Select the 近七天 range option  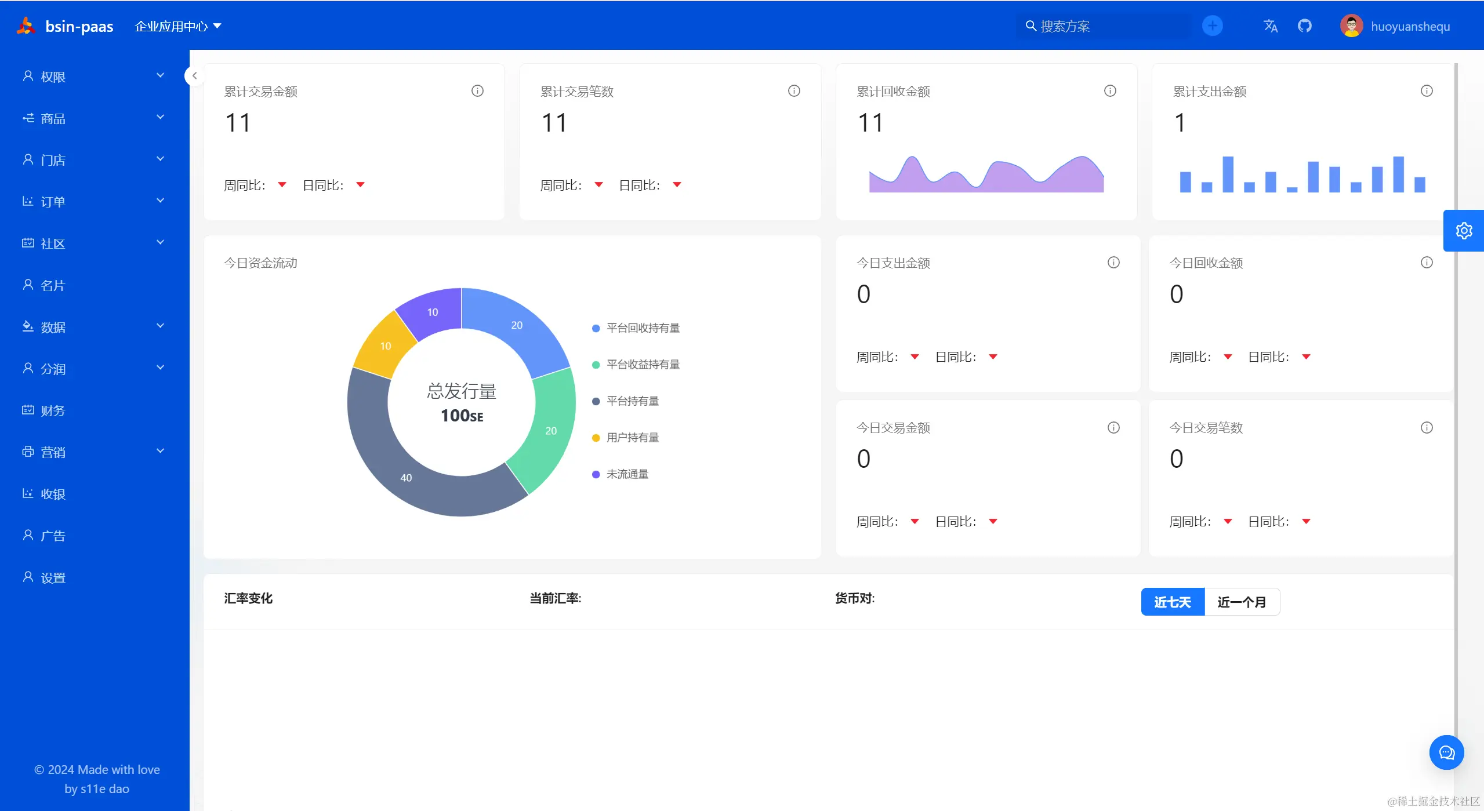point(1173,602)
